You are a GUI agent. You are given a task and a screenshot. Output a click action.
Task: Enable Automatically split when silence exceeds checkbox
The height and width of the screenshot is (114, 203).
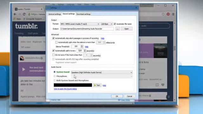point(56,42)
